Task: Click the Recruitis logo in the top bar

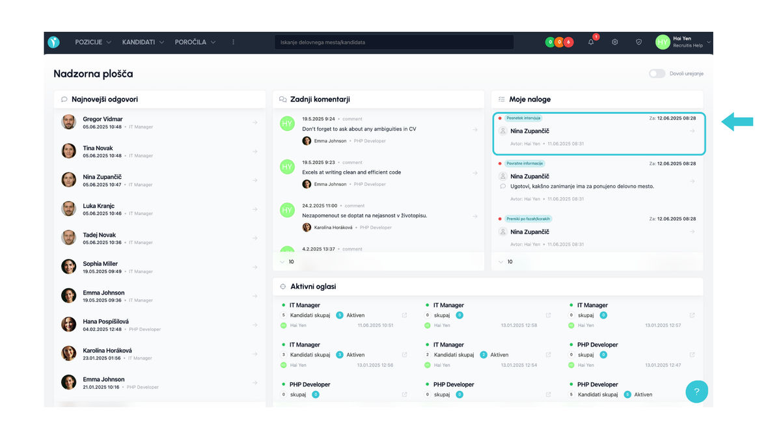Action: pos(53,42)
